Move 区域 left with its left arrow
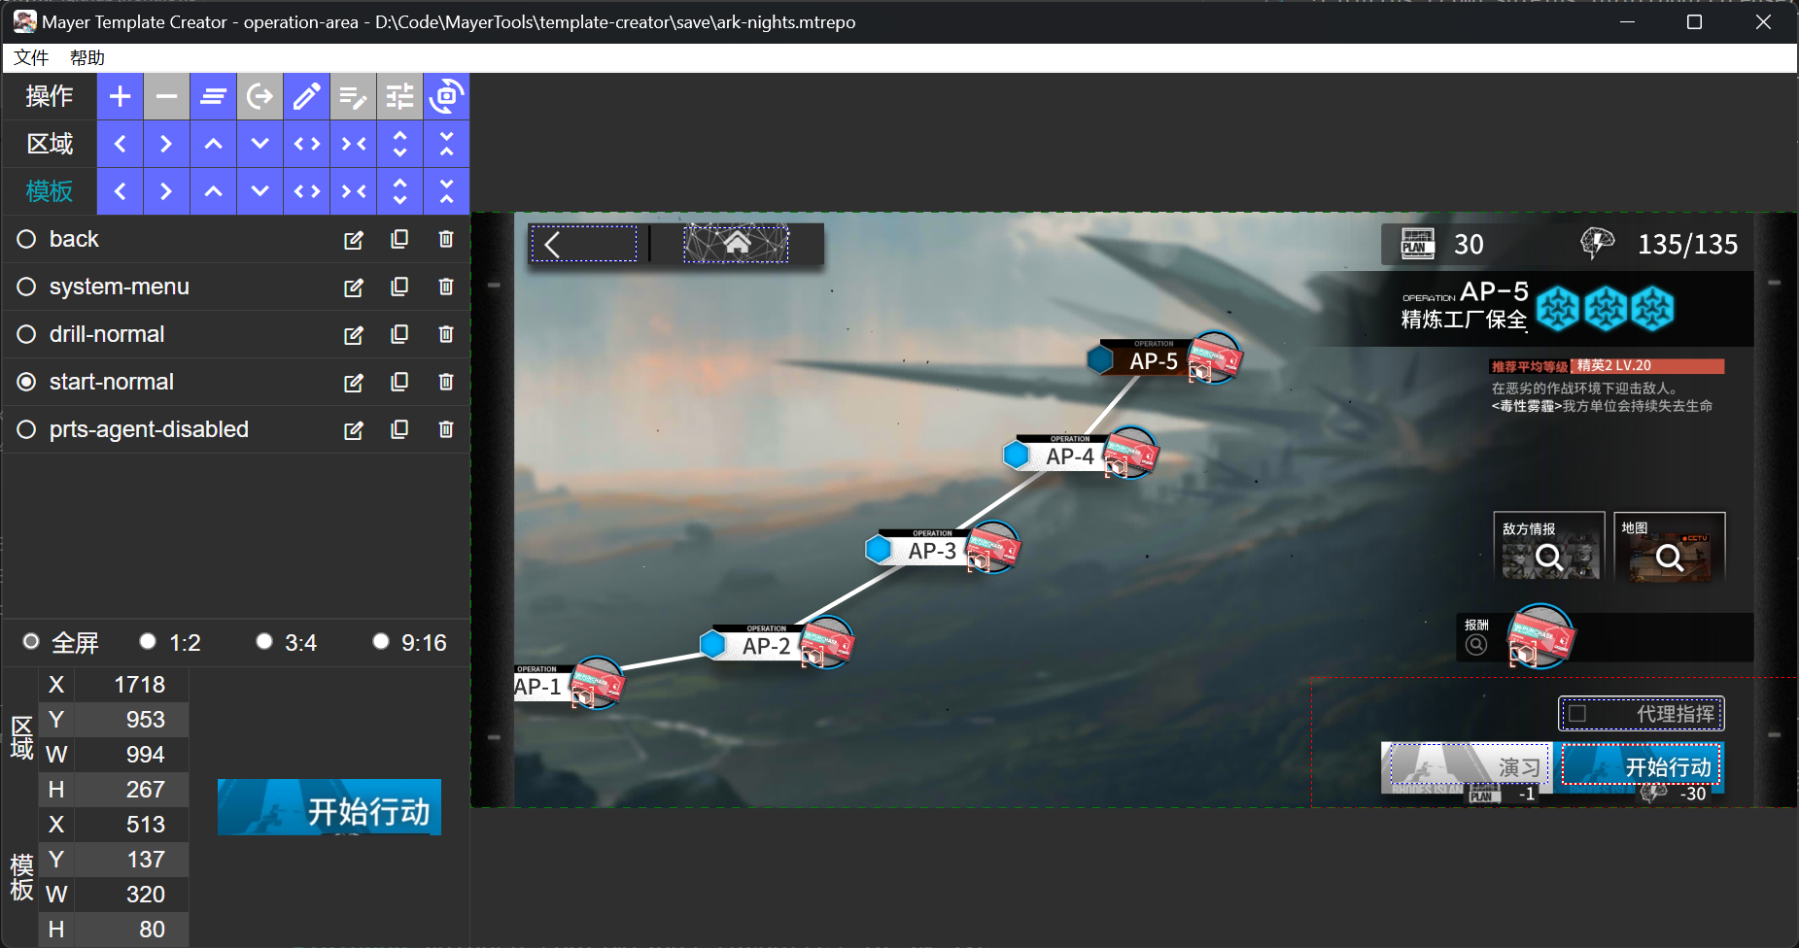Image resolution: width=1799 pixels, height=948 pixels. coord(121,144)
